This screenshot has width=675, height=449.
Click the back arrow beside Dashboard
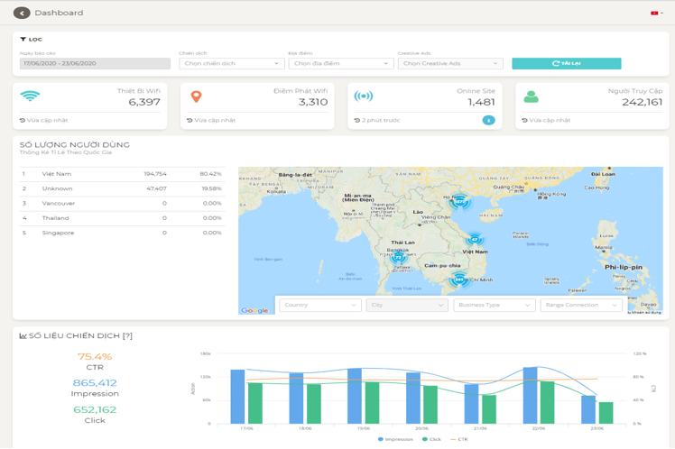pos(22,13)
